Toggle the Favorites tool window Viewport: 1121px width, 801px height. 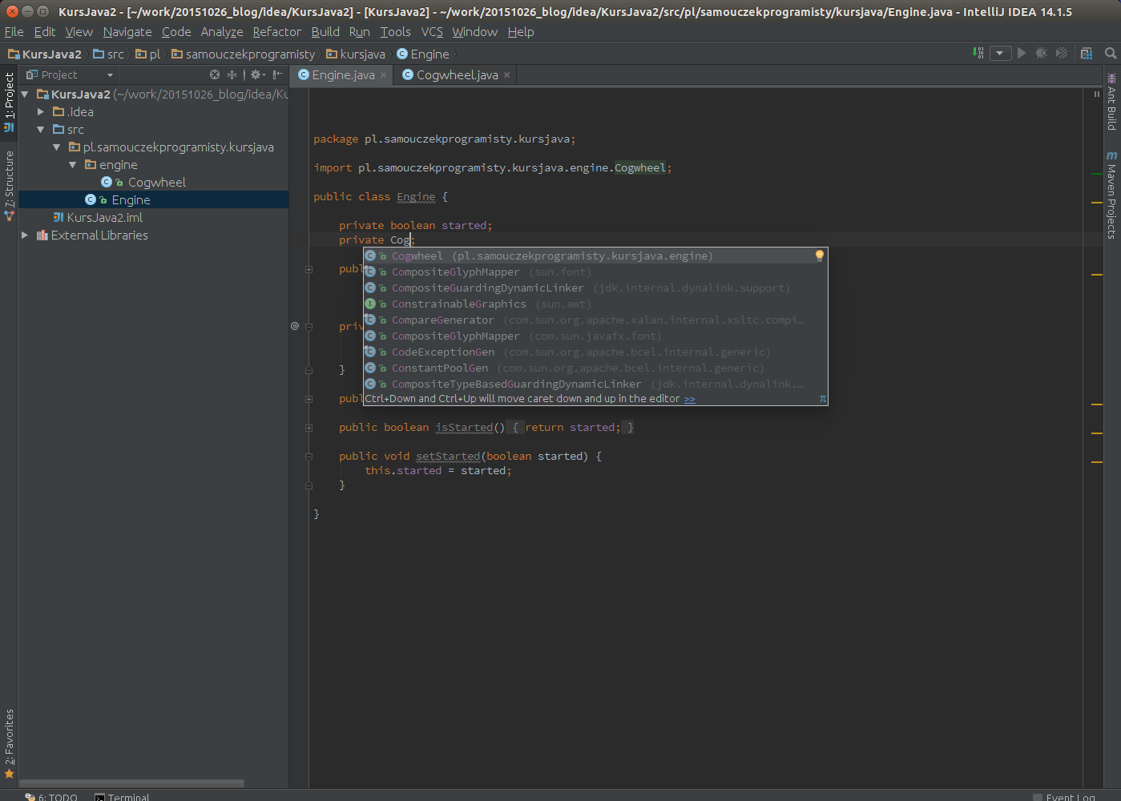point(9,744)
